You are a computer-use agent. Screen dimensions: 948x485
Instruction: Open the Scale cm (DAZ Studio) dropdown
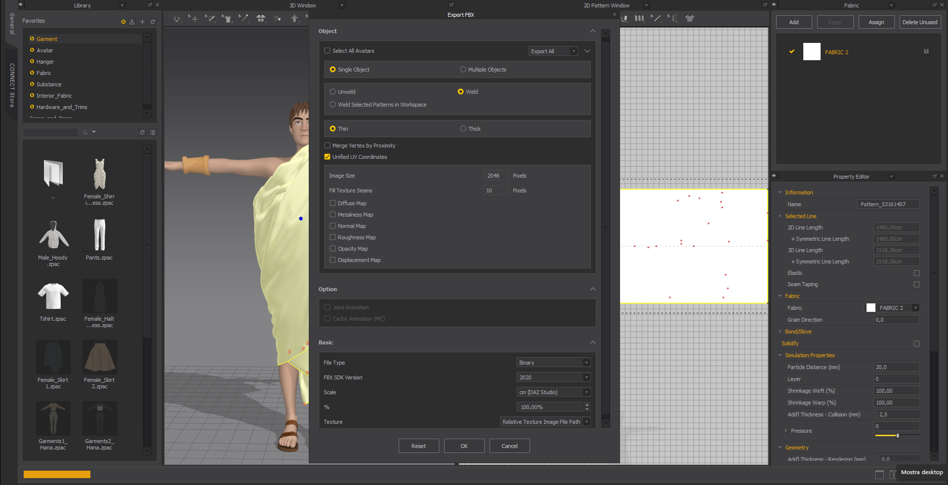click(x=553, y=392)
